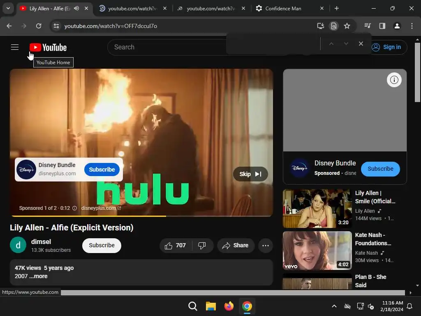Click the horizontal scrollbar at page bottom
The height and width of the screenshot is (316, 421).
point(233,293)
